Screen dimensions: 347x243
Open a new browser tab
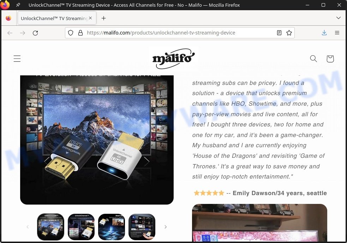pyautogui.click(x=103, y=18)
